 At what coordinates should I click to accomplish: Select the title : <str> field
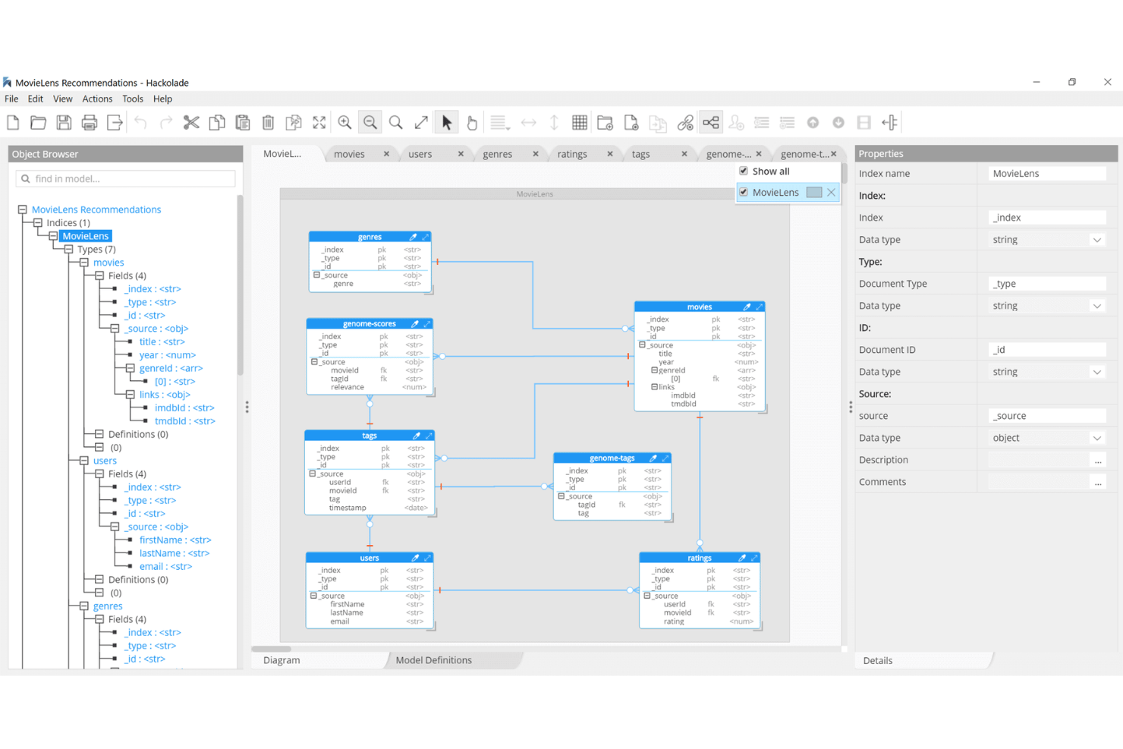click(x=162, y=341)
